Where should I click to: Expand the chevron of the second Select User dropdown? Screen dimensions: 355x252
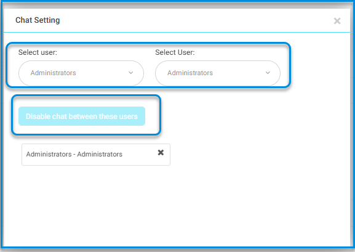click(x=268, y=73)
